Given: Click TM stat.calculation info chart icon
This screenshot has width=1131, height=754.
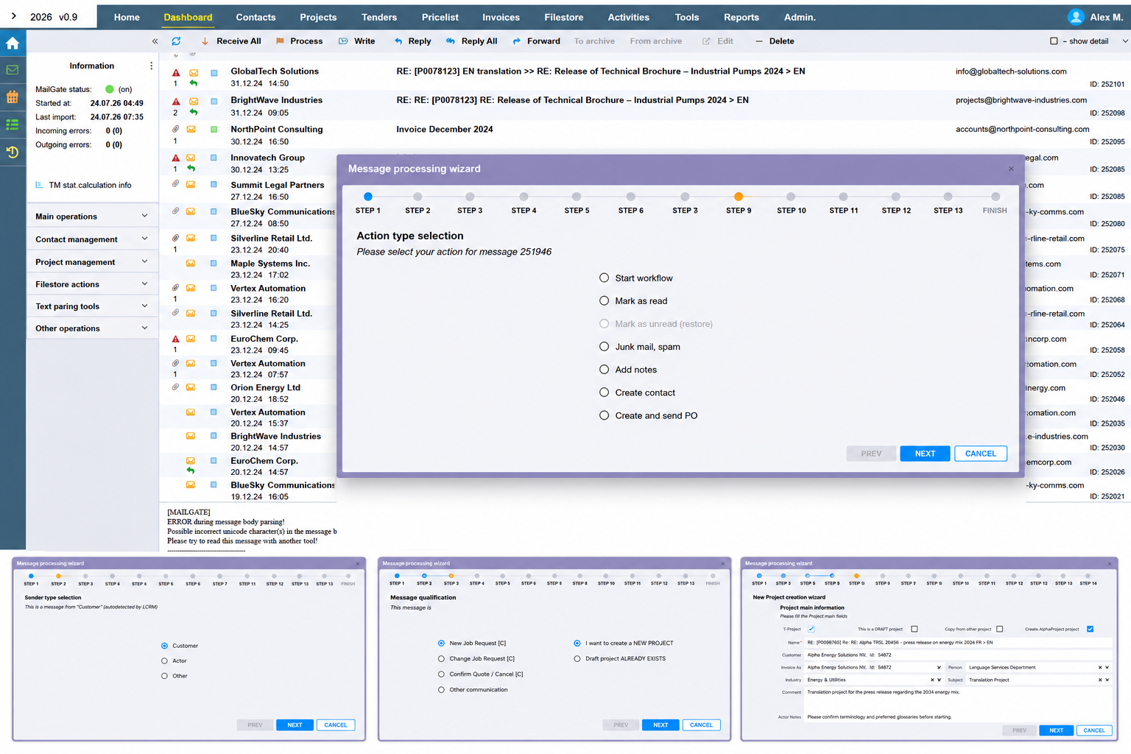Looking at the screenshot, I should (39, 185).
